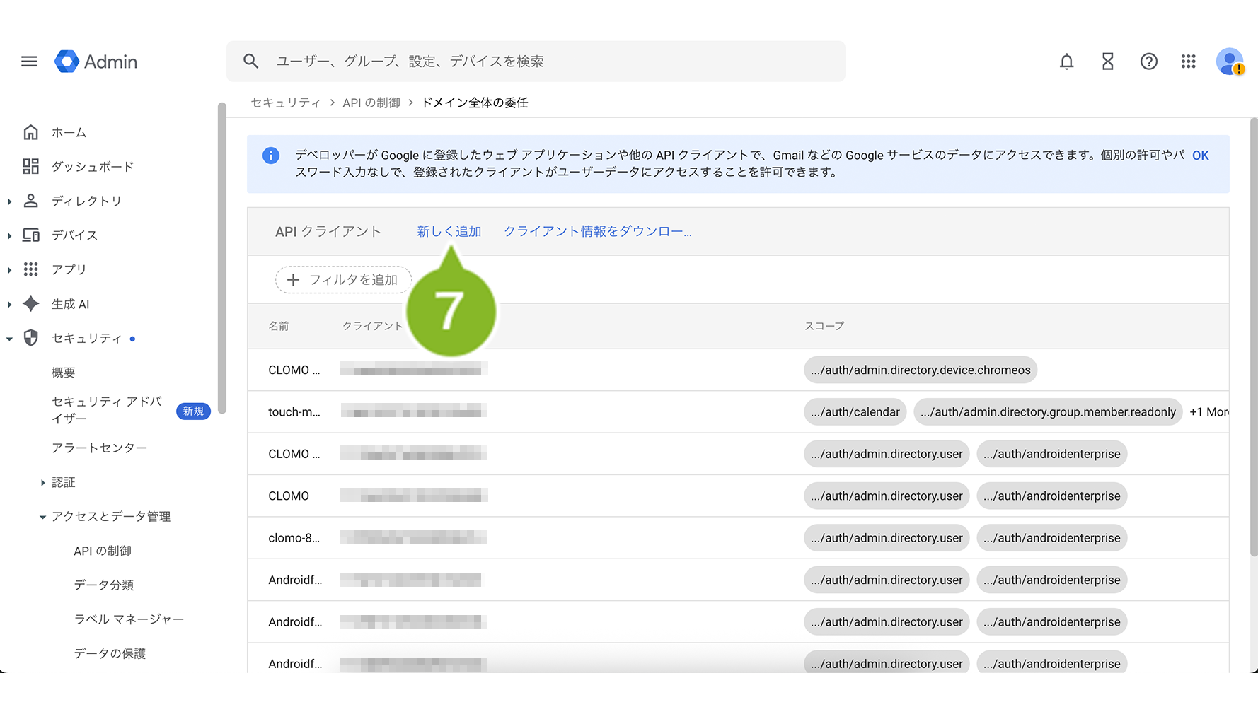The width and height of the screenshot is (1258, 707).
Task: Select API の制御 in the sidebar
Action: [103, 551]
